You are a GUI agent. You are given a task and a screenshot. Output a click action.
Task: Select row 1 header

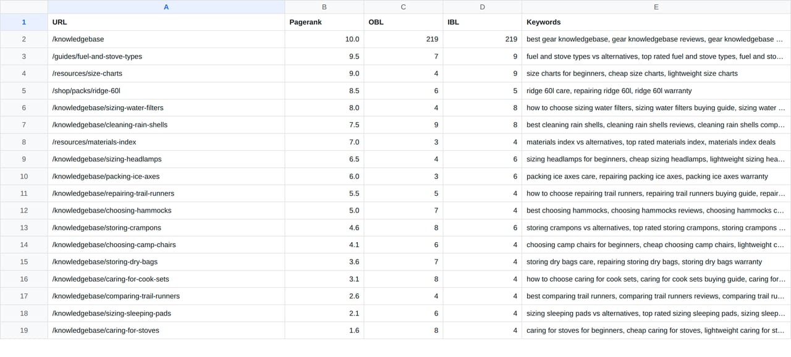(24, 22)
